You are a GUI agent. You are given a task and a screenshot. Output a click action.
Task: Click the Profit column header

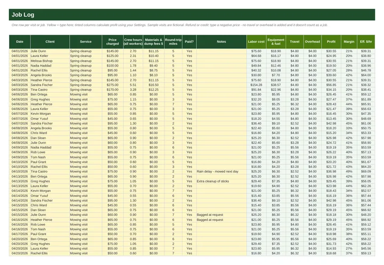(x=331, y=42)
